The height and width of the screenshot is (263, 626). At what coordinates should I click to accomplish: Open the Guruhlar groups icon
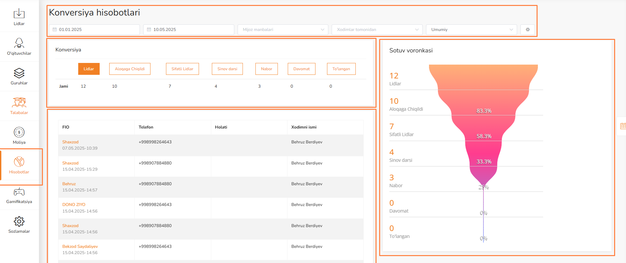[19, 73]
